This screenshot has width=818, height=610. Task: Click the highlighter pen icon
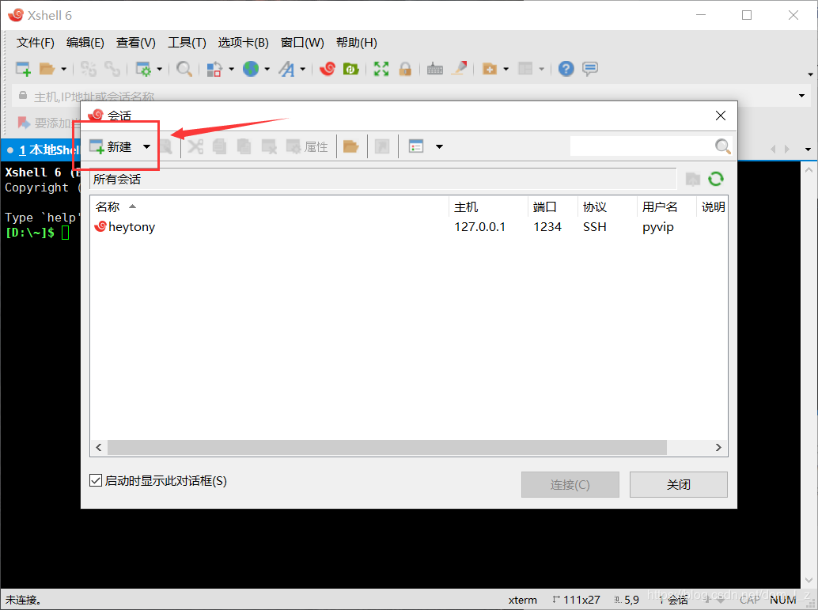[459, 69]
